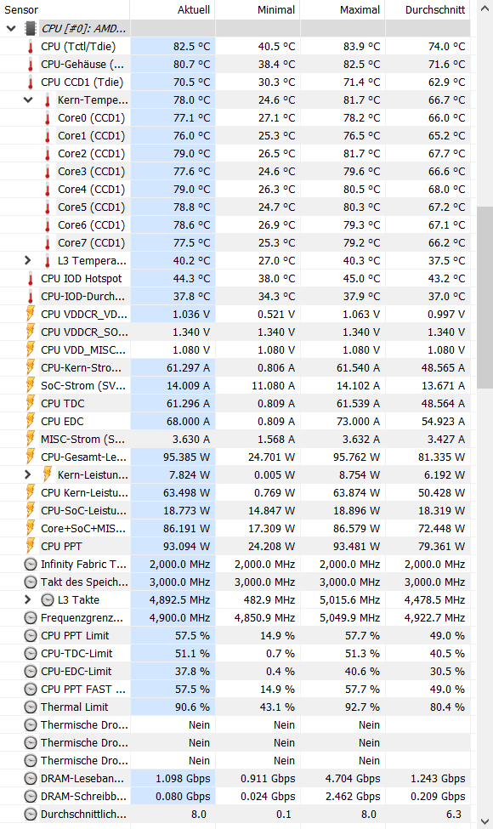Image resolution: width=493 pixels, height=829 pixels.
Task: Click thermometer icon beside Core0 (CCD1)
Action: coord(47,118)
